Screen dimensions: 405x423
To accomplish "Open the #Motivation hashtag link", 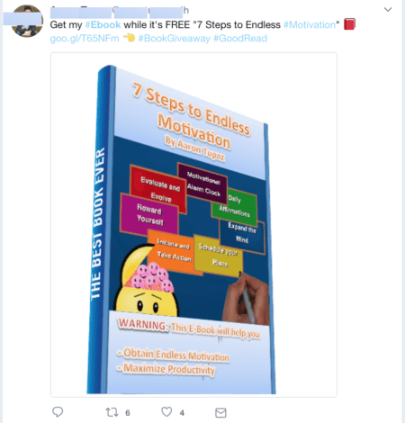I will point(310,24).
